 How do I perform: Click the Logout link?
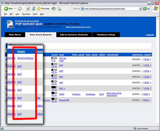tap(150, 35)
